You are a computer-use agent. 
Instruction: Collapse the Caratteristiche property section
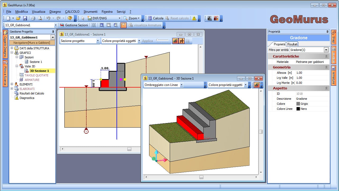(326, 56)
